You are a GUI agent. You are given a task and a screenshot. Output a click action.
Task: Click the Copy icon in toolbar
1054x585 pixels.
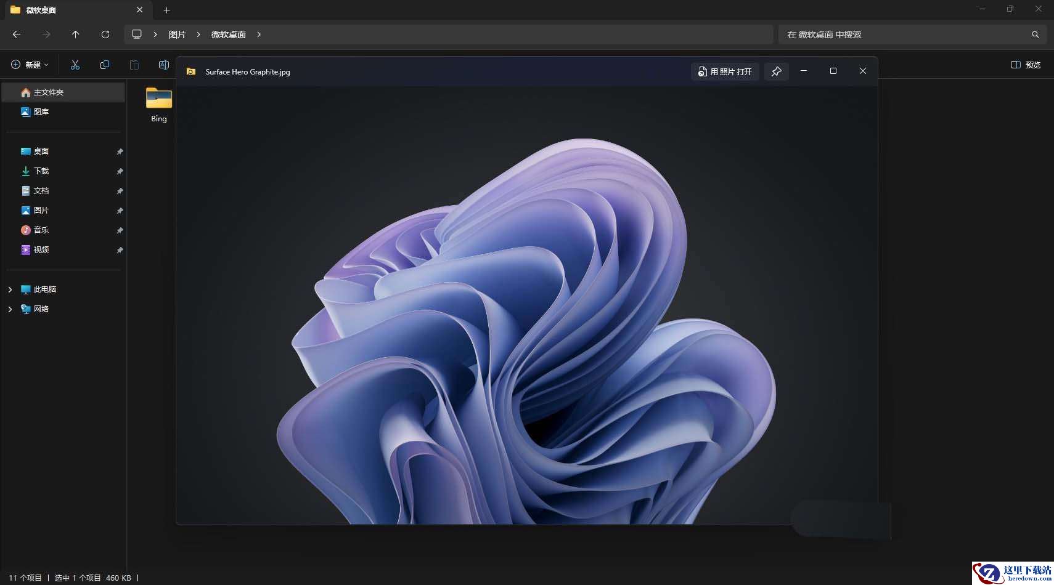[105, 65]
